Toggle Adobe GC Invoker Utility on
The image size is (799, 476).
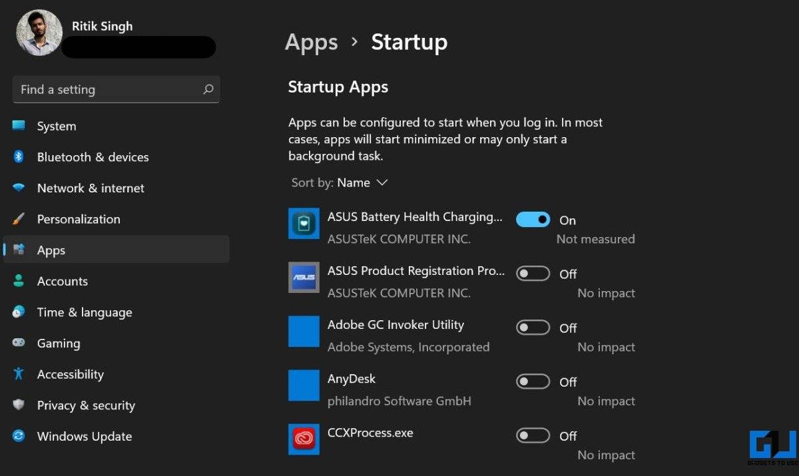point(533,328)
